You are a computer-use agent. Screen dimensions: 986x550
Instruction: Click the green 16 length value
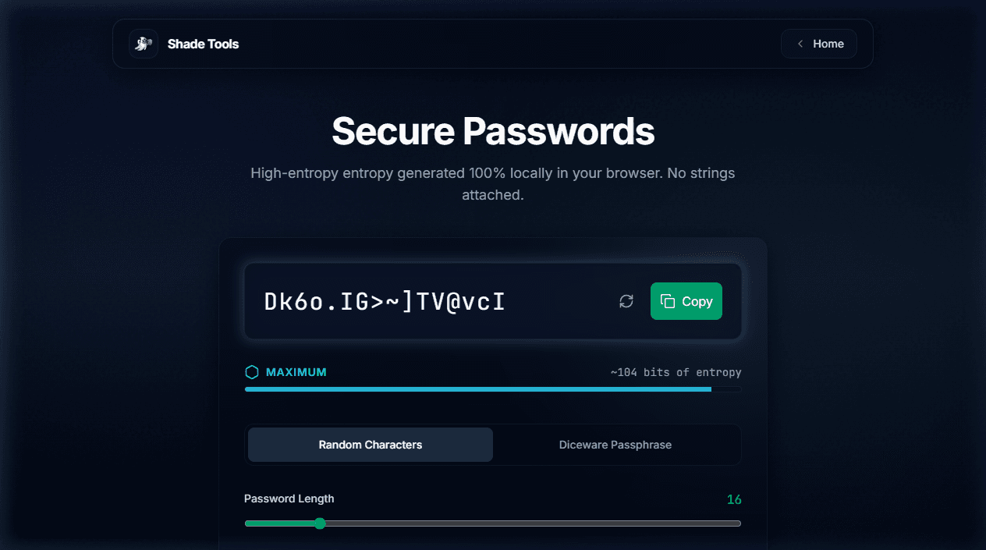pyautogui.click(x=734, y=499)
